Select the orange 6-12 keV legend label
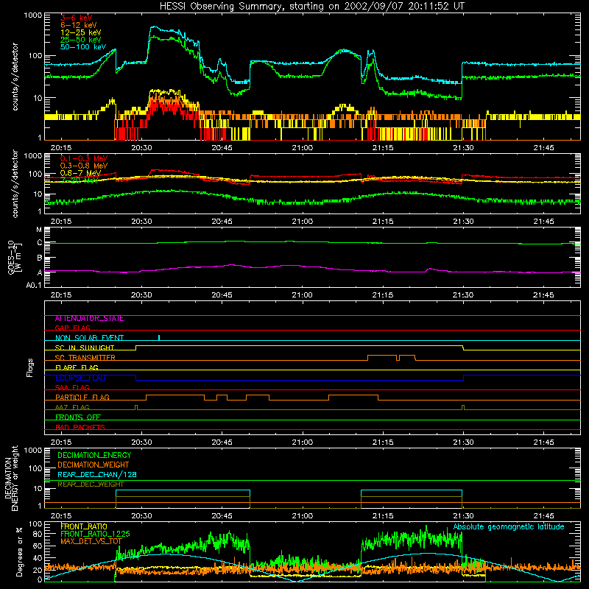The image size is (589, 589). pyautogui.click(x=79, y=25)
